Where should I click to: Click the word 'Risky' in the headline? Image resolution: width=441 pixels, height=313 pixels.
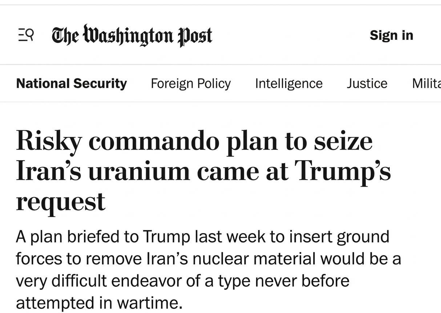(x=49, y=142)
